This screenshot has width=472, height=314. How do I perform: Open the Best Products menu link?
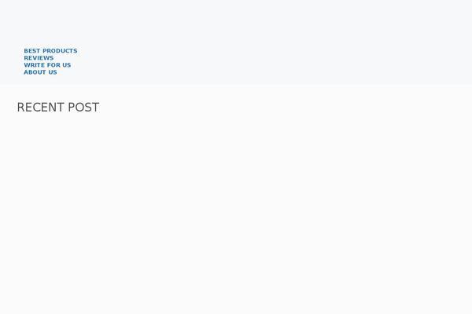(50, 51)
